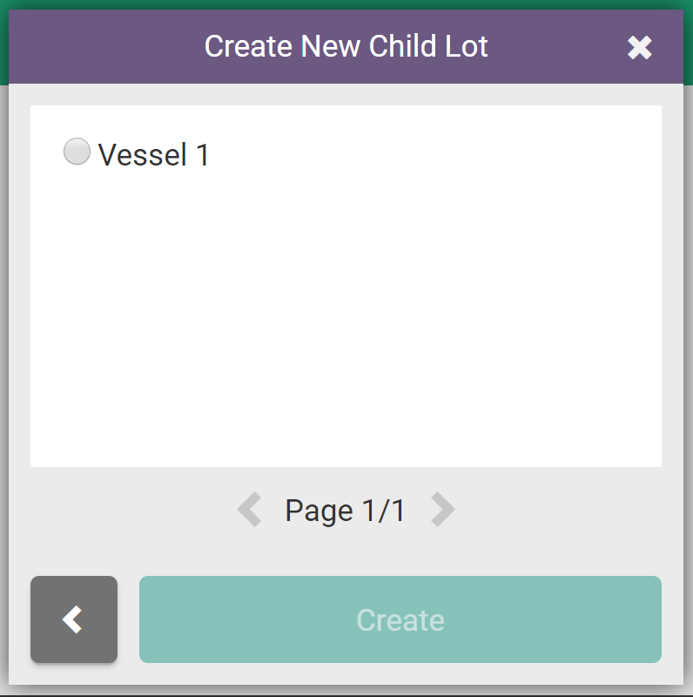
Task: Return to the previous step via back chevron
Action: point(74,619)
